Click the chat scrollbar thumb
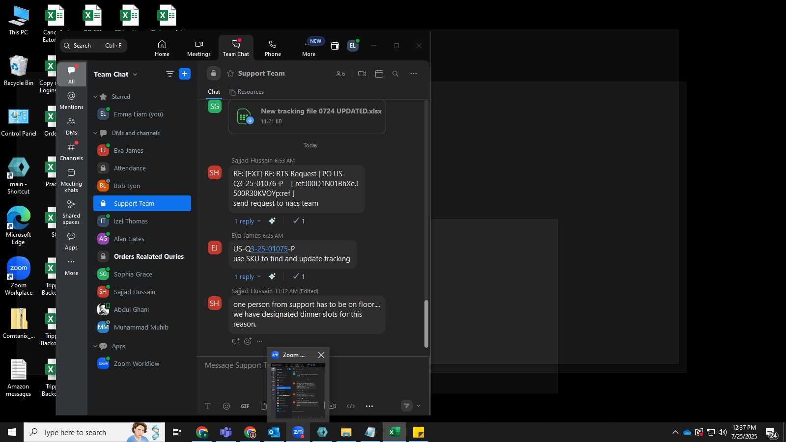The height and width of the screenshot is (442, 786). click(x=426, y=324)
